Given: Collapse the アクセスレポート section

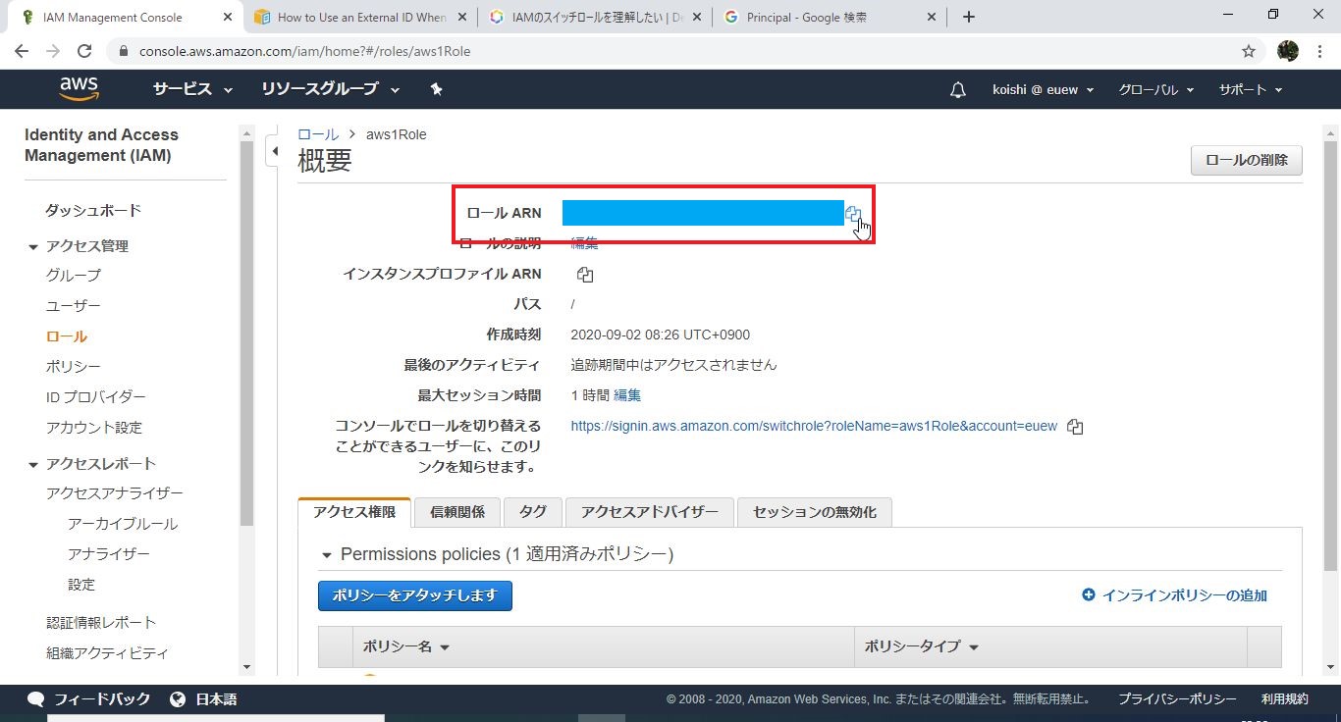Looking at the screenshot, I should [x=33, y=464].
